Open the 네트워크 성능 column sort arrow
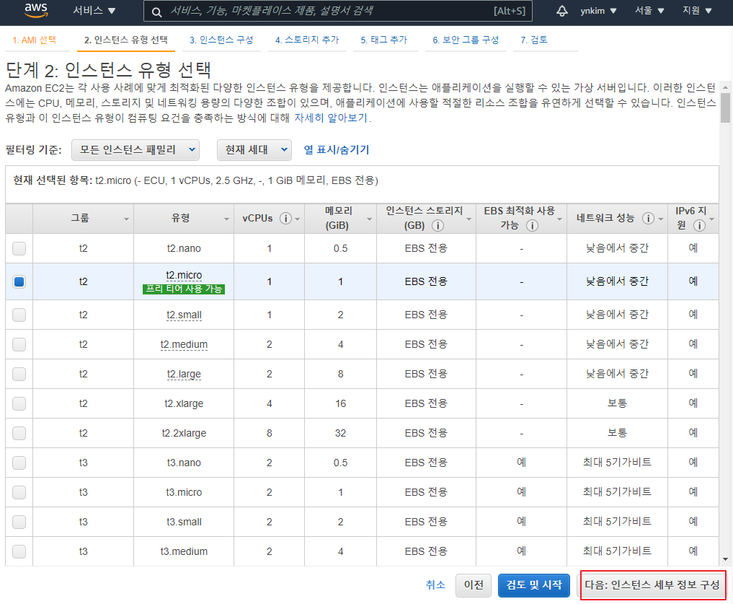 tap(660, 219)
